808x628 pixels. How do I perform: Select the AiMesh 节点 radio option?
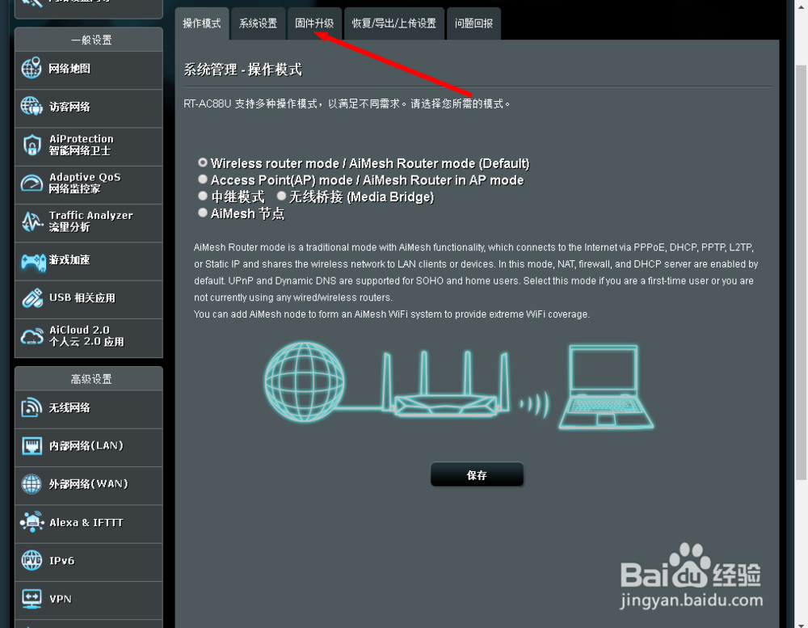[x=203, y=212]
